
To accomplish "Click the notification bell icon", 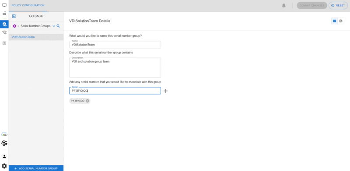I will tap(283, 6).
